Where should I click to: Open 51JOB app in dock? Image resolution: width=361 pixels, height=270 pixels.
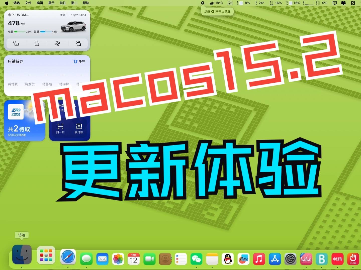click(x=353, y=259)
